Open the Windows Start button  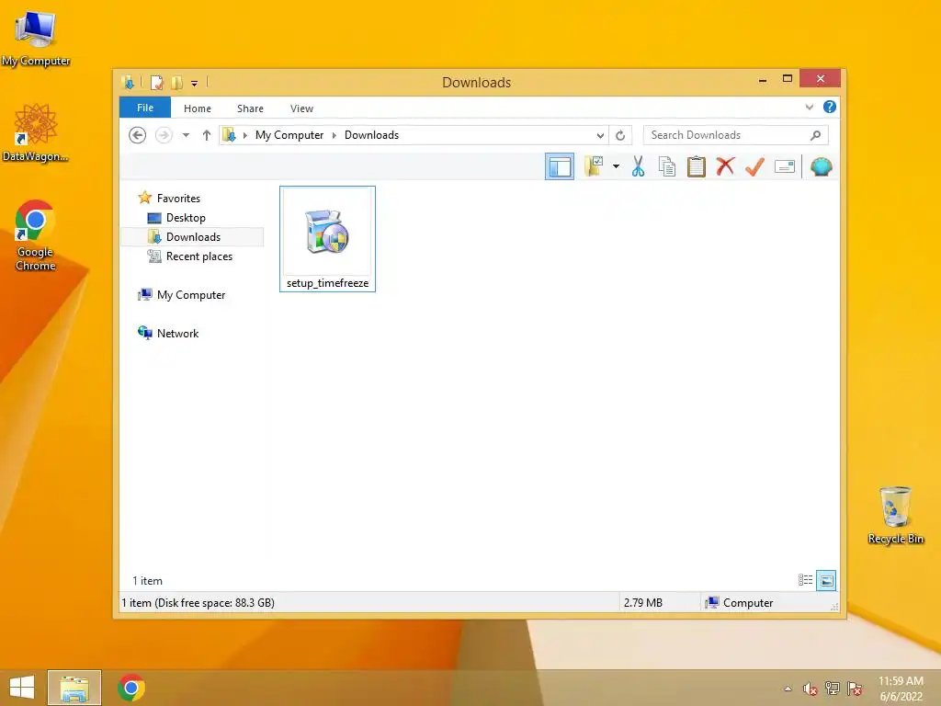coord(22,688)
